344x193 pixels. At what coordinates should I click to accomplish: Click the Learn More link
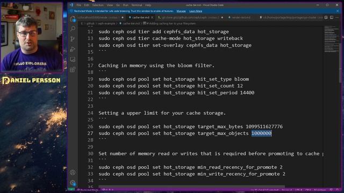pos(196,11)
